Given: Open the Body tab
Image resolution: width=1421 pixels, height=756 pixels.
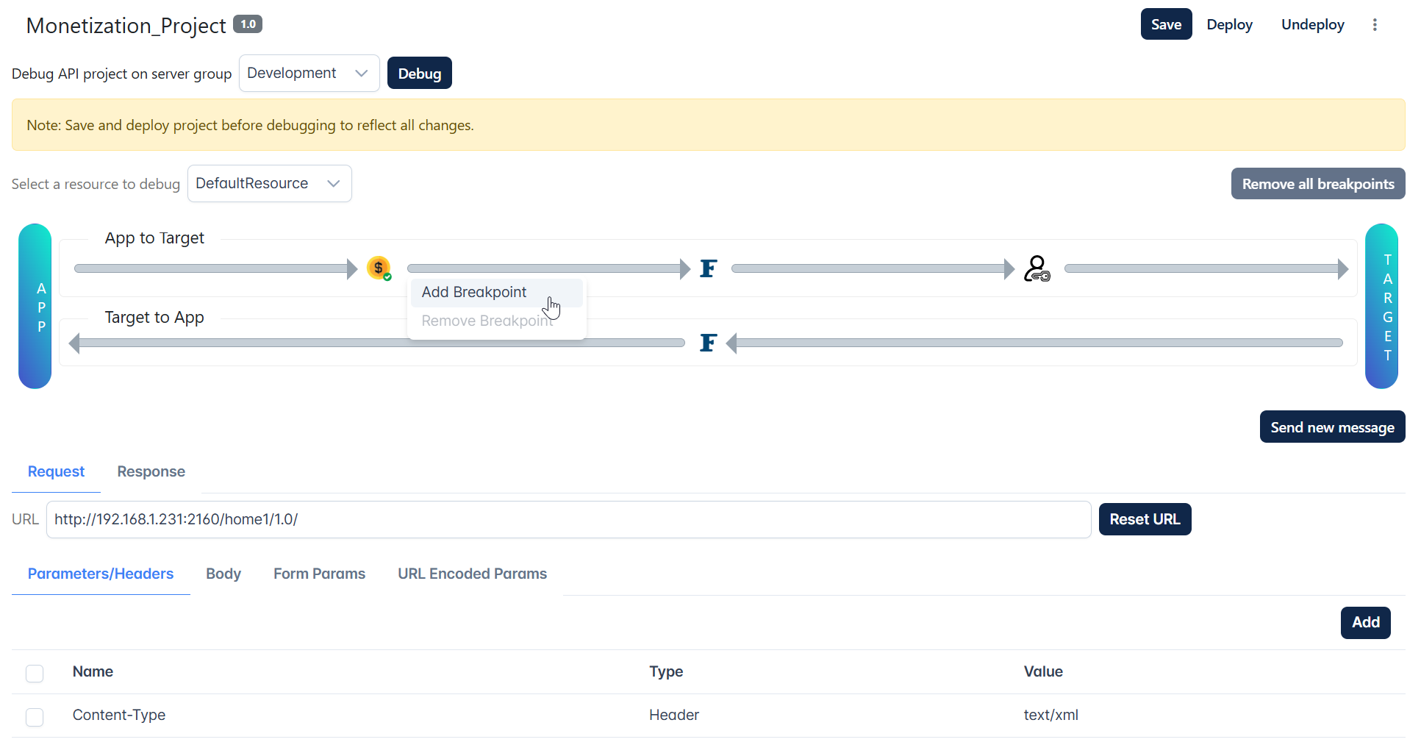Looking at the screenshot, I should pyautogui.click(x=223, y=574).
